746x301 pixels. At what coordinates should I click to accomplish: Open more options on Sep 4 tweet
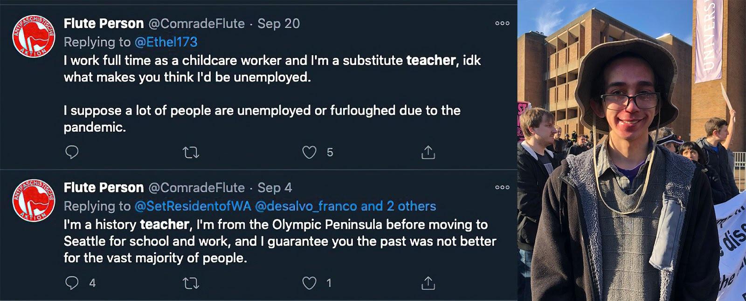pyautogui.click(x=502, y=187)
